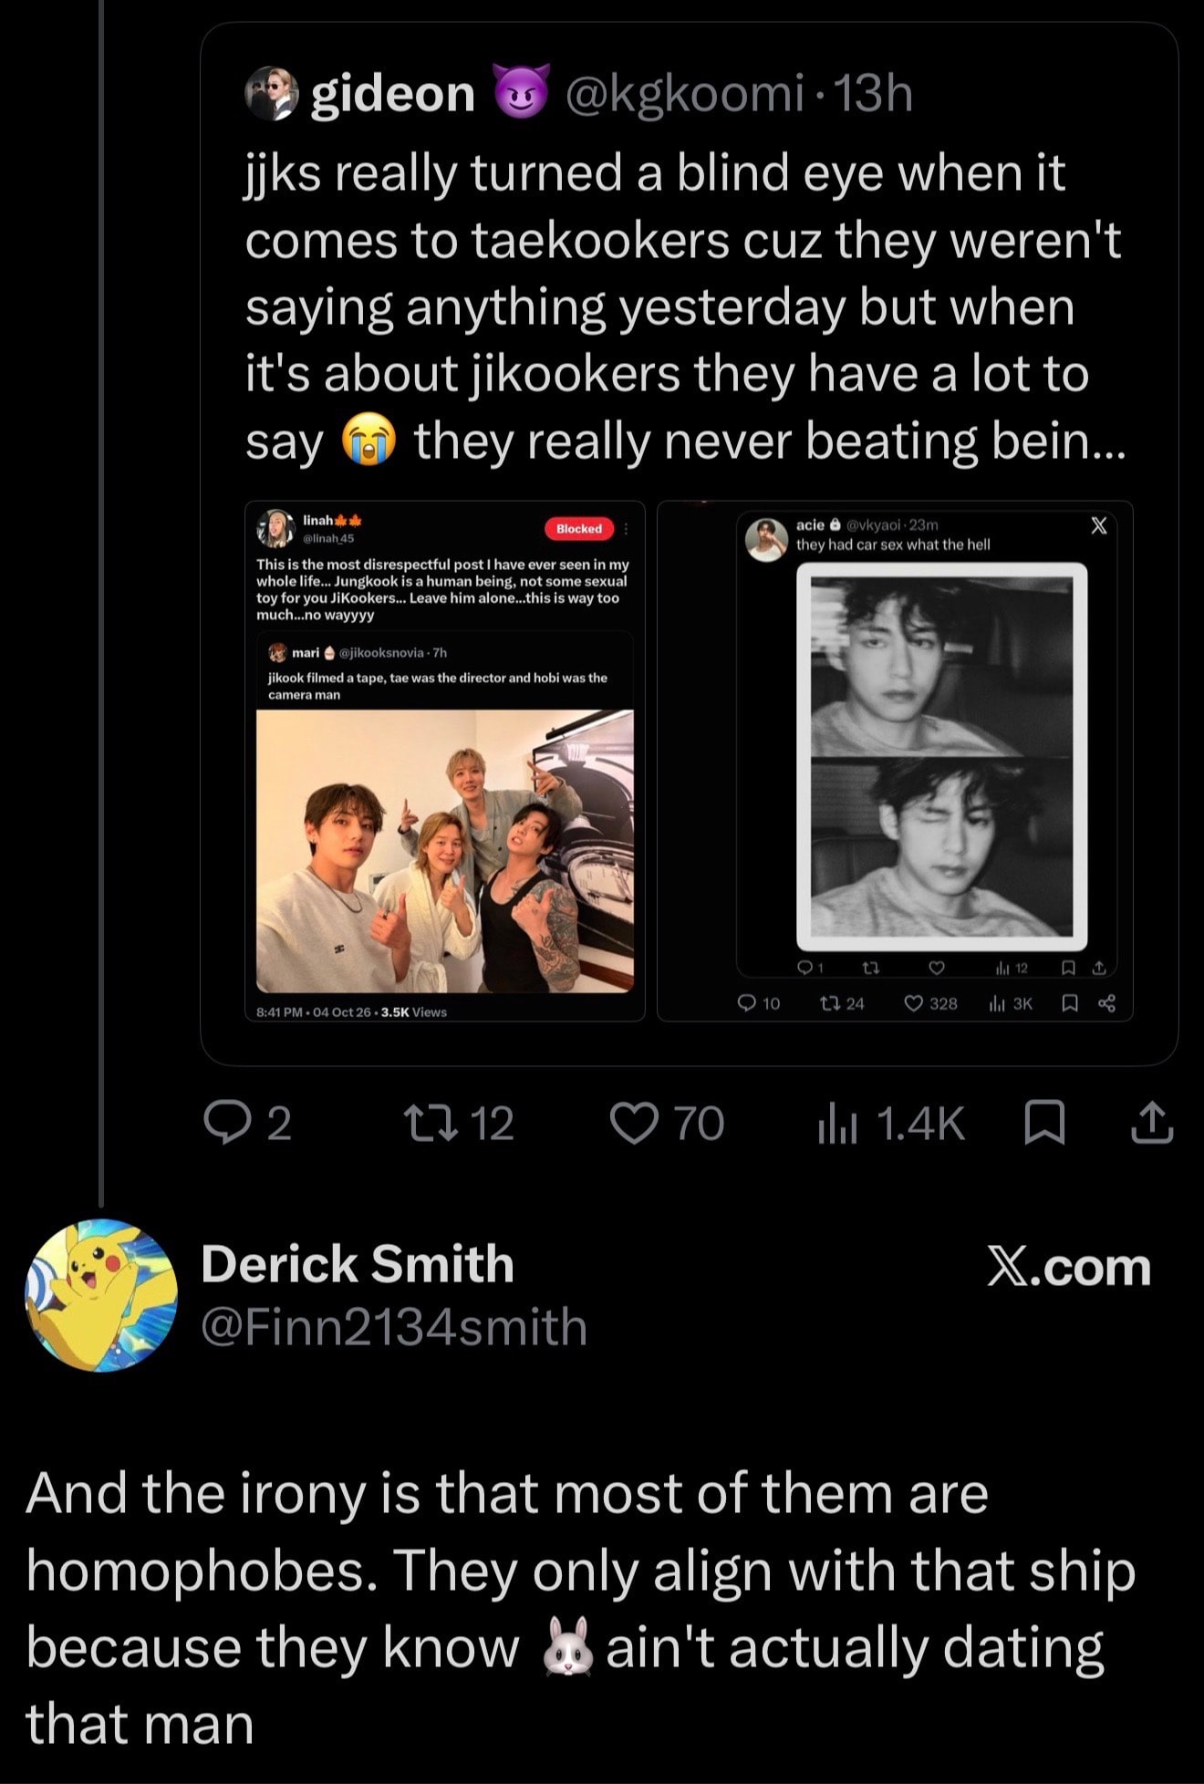Visit the @Finn2134smith profile handle
Image resolution: width=1204 pixels, height=1784 pixels.
coord(394,1326)
